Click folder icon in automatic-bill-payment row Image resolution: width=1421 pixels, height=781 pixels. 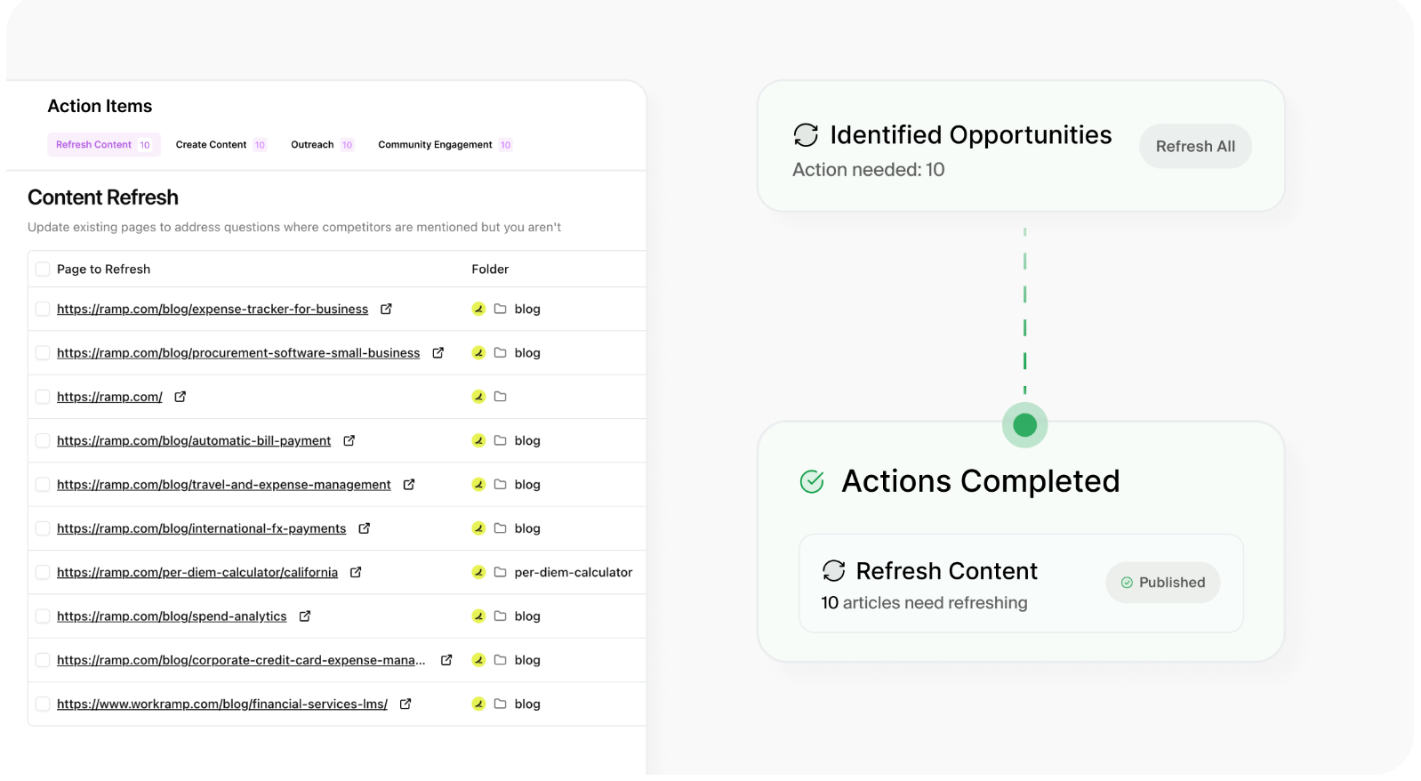point(500,440)
